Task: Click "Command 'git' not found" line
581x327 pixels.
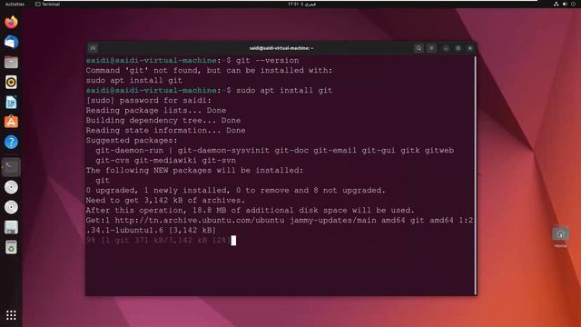Action: [x=210, y=71]
